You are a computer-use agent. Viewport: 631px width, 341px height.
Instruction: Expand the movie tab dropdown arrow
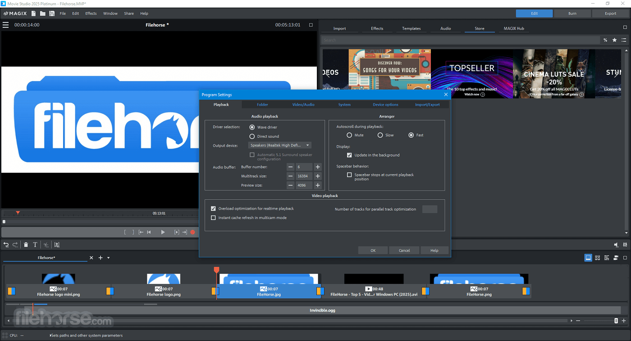click(x=109, y=258)
